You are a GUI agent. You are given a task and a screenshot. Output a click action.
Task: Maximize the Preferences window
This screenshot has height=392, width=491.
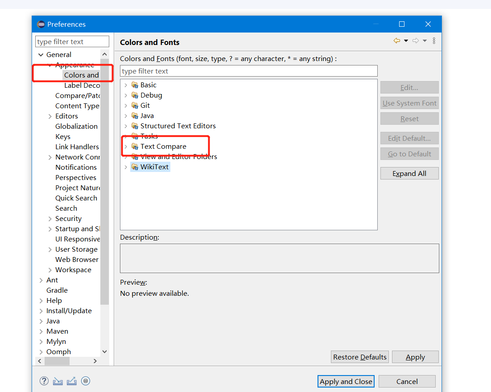(x=402, y=24)
